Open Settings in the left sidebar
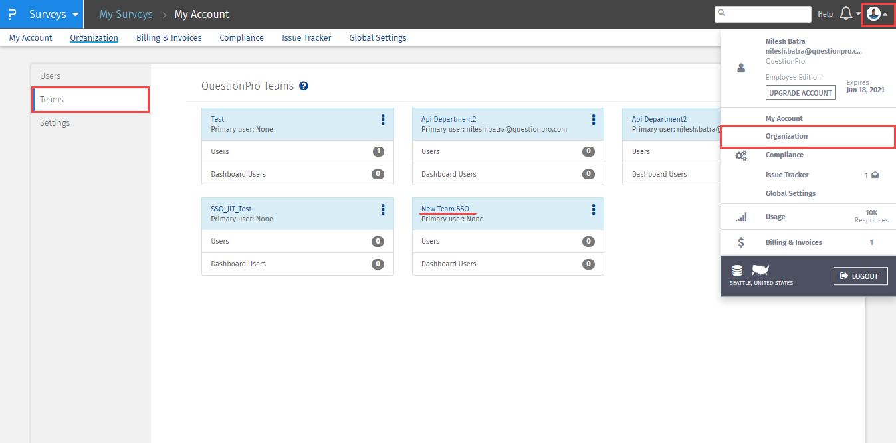 pyautogui.click(x=55, y=123)
